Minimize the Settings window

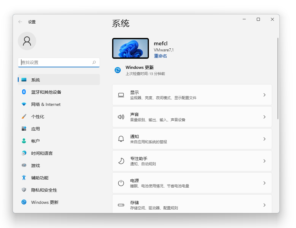click(x=244, y=19)
